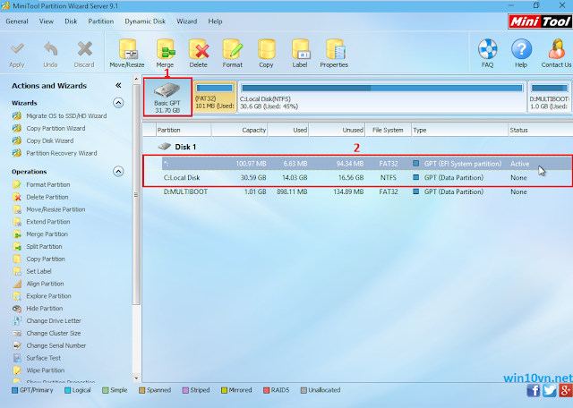
Task: Choose Change Cluster Size operation
Action: point(54,333)
